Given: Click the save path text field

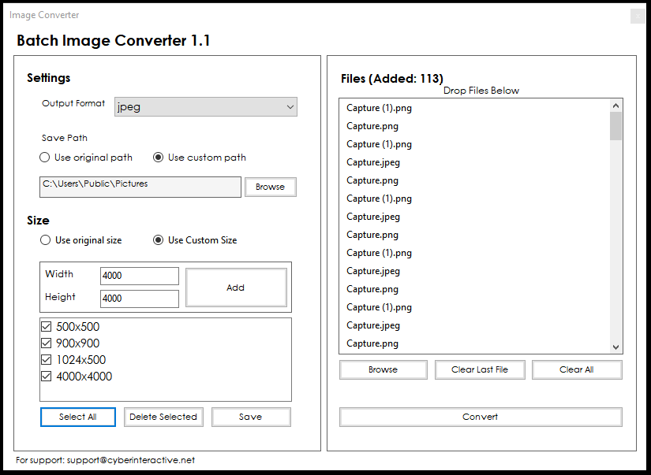Looking at the screenshot, I should (x=140, y=187).
